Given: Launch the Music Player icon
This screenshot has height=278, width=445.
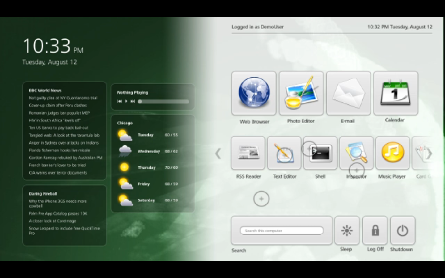Looking at the screenshot, I should coord(392,153).
